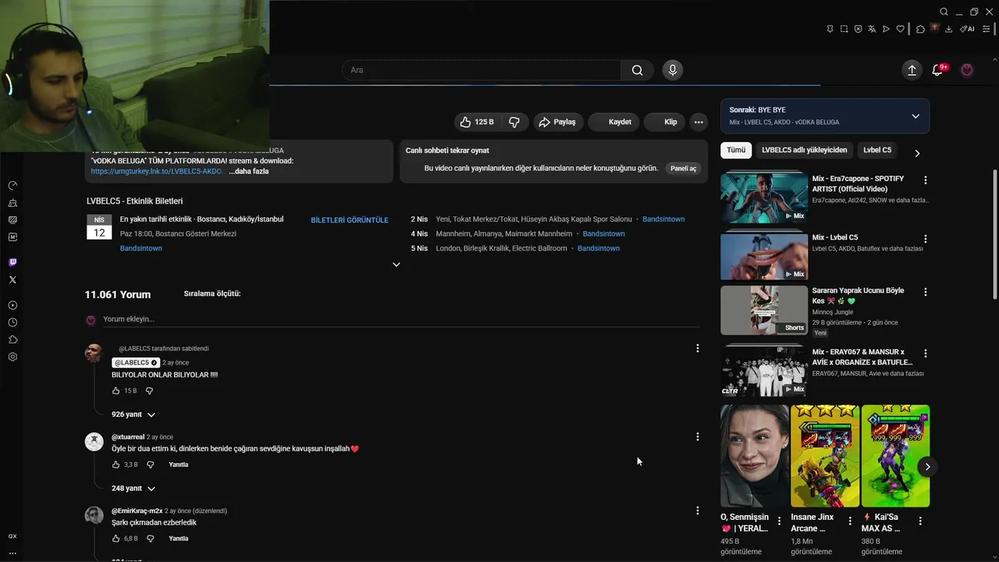
Task: Open the ad blocker shield icon
Action: coord(858,29)
